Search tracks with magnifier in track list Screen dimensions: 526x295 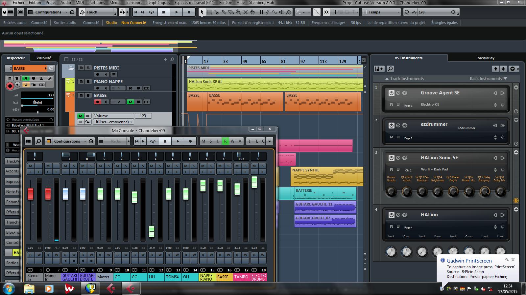point(172,59)
